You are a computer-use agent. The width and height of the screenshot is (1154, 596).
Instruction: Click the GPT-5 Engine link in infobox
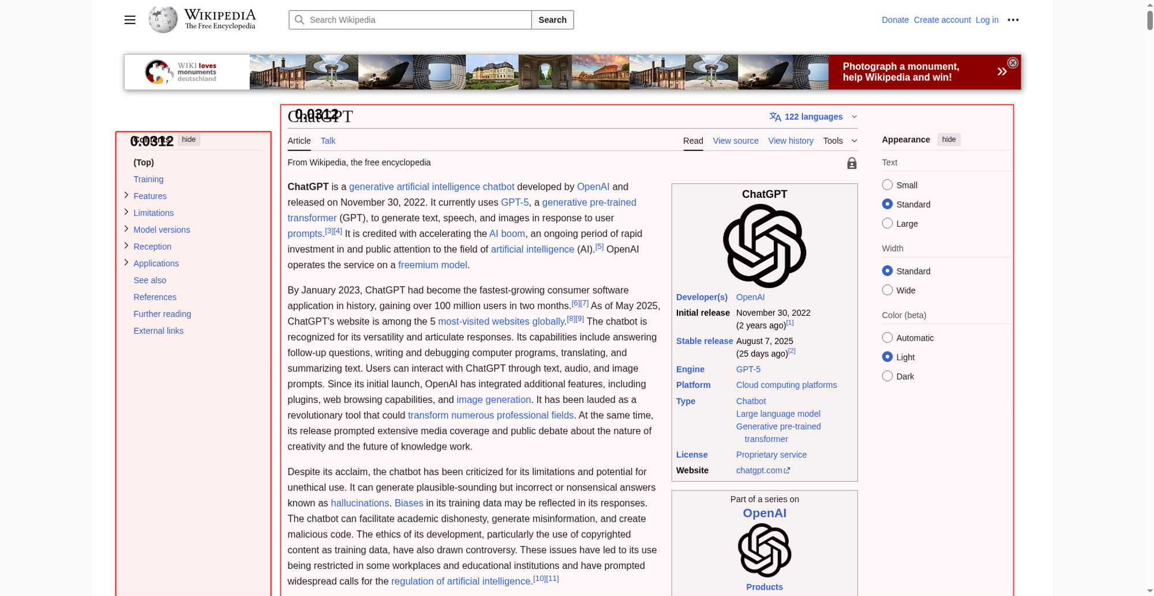point(748,369)
